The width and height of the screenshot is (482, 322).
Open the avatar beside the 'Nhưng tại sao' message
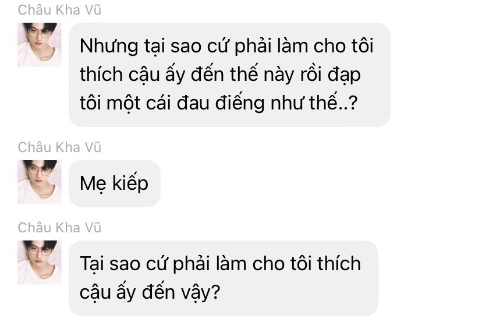(40, 45)
